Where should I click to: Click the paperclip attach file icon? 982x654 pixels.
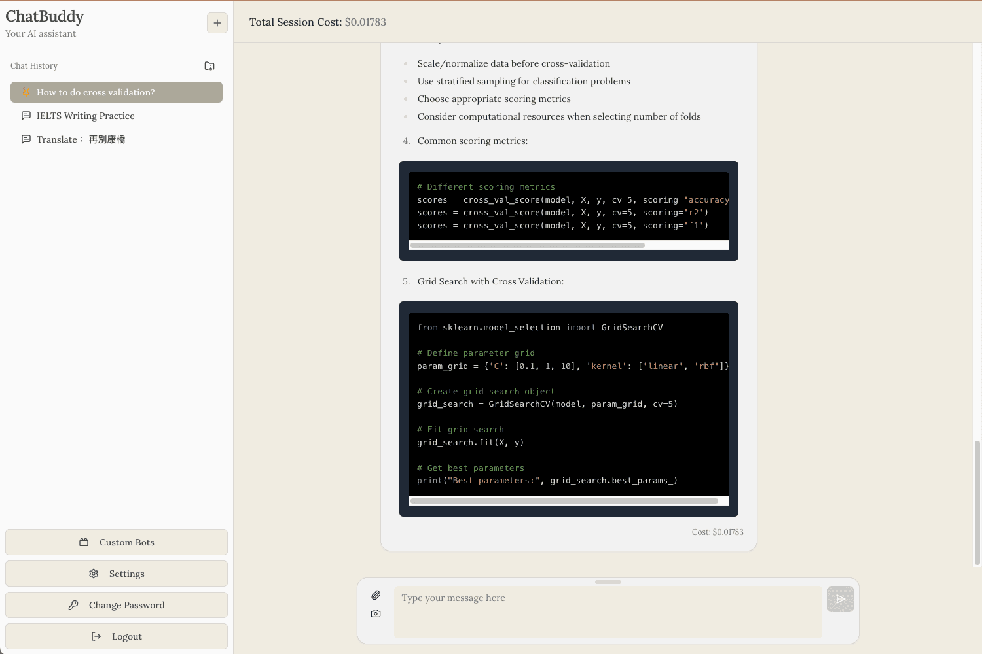point(376,595)
